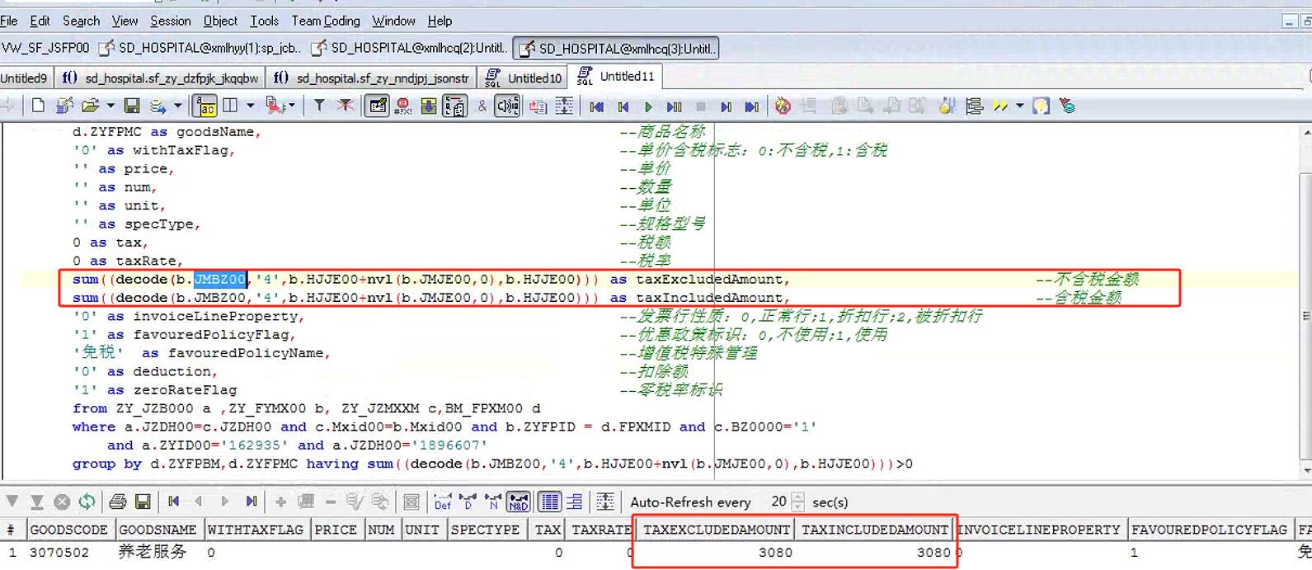This screenshot has height=570, width=1312.
Task: Click the TAXEXCLUDEDAMOUNT column header
Action: tap(716, 530)
